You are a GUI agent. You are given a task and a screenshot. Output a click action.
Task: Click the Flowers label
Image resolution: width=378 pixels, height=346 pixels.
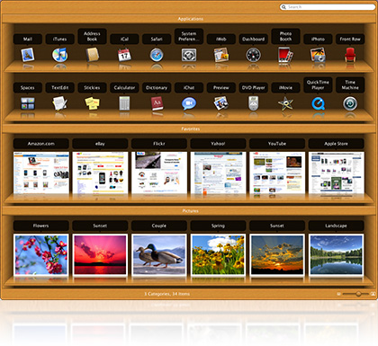[41, 226]
